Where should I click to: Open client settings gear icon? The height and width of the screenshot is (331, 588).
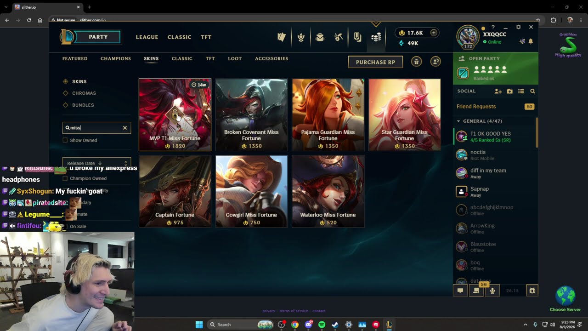point(518,27)
